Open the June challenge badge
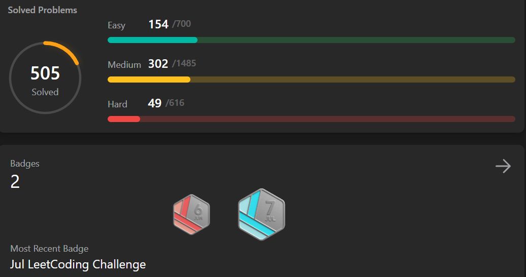Viewport: 526px width, 277px height. [x=191, y=214]
